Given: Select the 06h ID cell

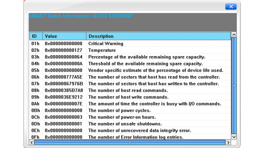Looking at the screenshot, I should click(35, 77).
